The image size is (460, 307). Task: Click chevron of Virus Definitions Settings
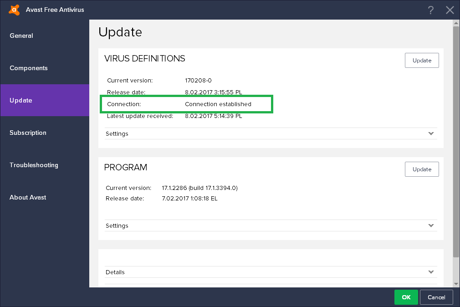point(431,133)
